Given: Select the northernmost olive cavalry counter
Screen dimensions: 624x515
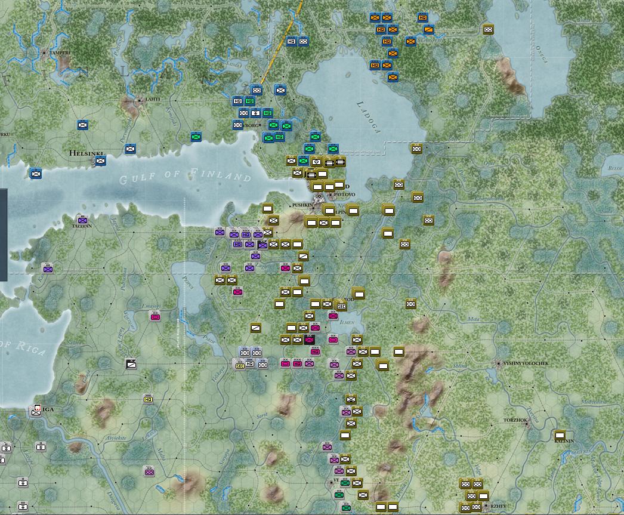Looking at the screenshot, I should [x=303, y=256].
